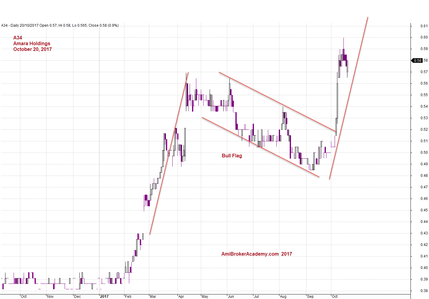Click the 0.55 price axis label
The image size is (429, 299).
(424, 95)
